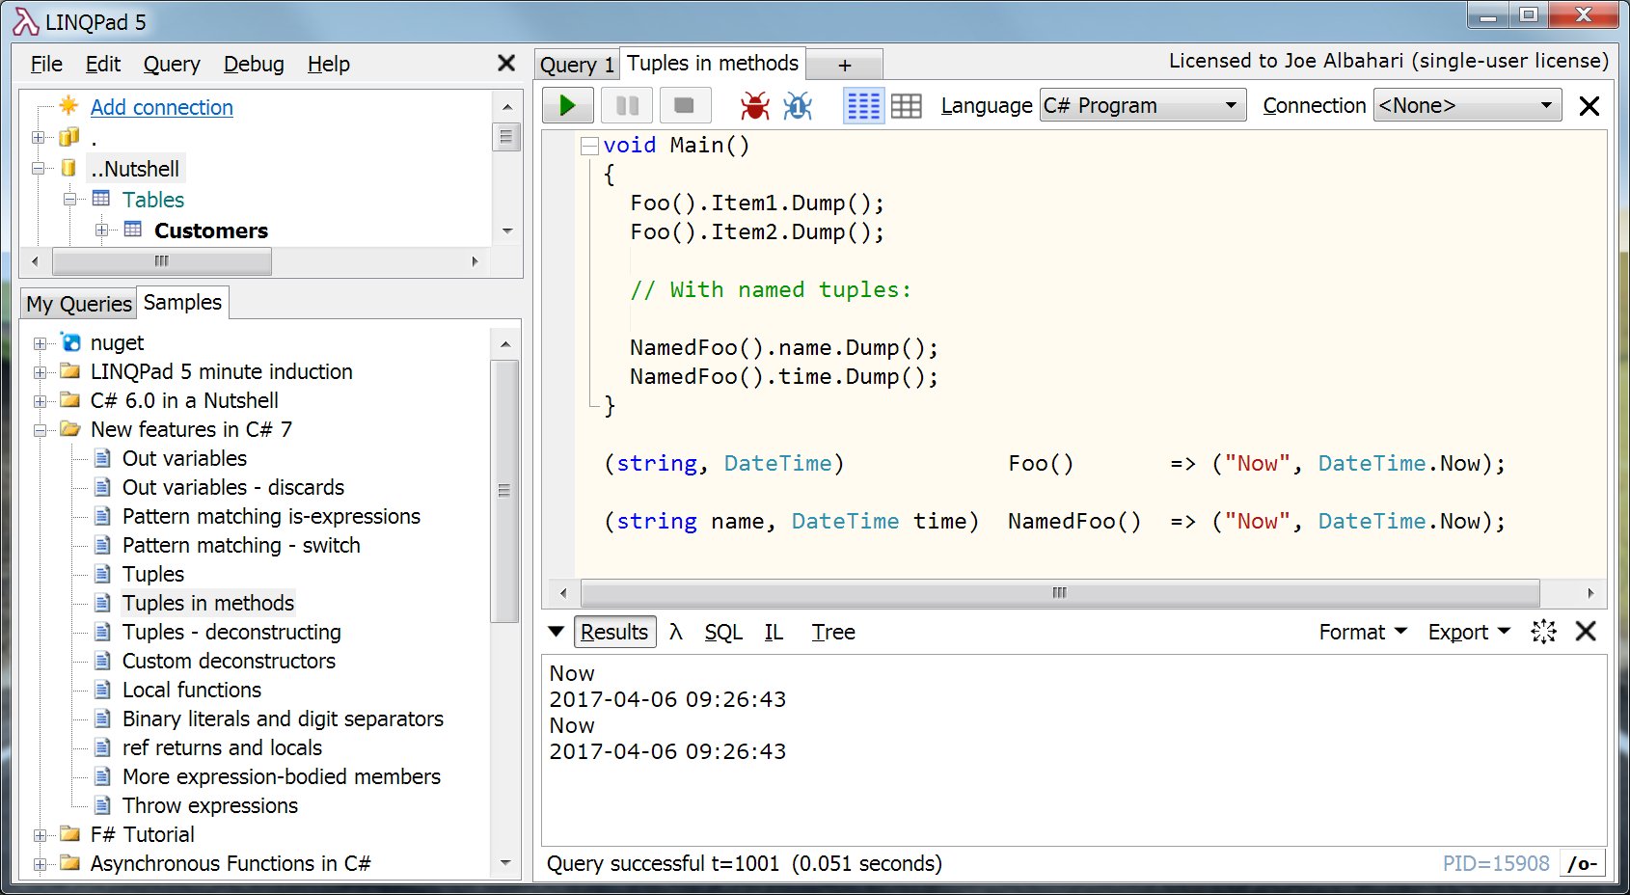This screenshot has height=895, width=1630.
Task: Click the database icon beside ..Nutshell
Action: coord(68,168)
